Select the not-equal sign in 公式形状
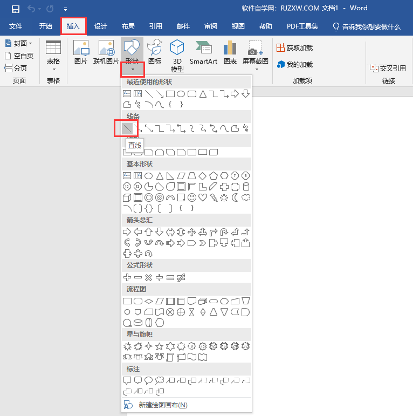 click(x=181, y=278)
